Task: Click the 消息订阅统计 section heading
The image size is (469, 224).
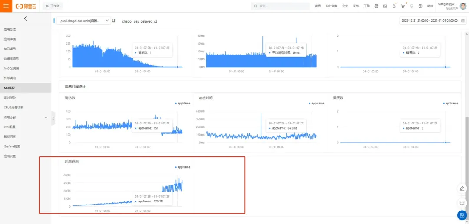Action: (x=76, y=87)
